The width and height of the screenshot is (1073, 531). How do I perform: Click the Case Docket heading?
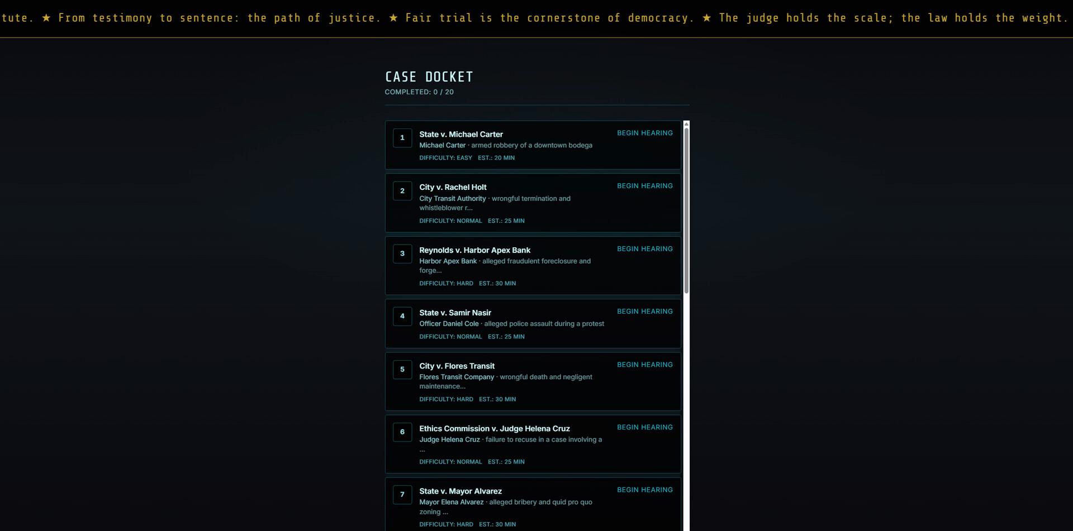click(x=429, y=77)
